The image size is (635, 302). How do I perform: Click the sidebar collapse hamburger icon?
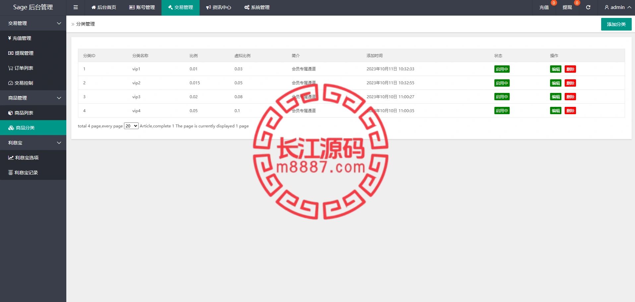click(76, 7)
